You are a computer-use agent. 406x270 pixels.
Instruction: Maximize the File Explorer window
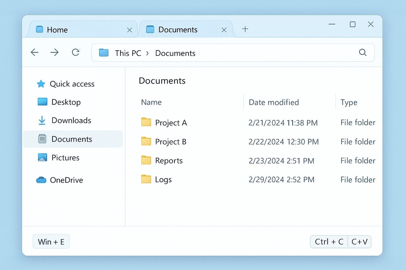352,24
